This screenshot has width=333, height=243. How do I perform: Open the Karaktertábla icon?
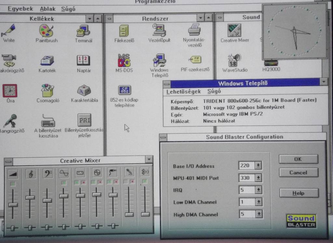[x=84, y=91]
